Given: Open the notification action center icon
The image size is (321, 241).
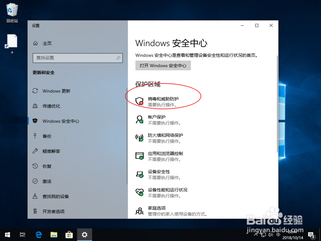Looking at the screenshot, I should [x=311, y=235].
